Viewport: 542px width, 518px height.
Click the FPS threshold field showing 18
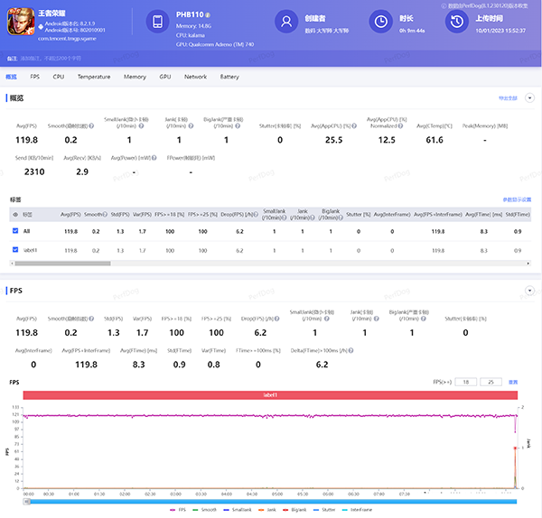click(x=467, y=382)
